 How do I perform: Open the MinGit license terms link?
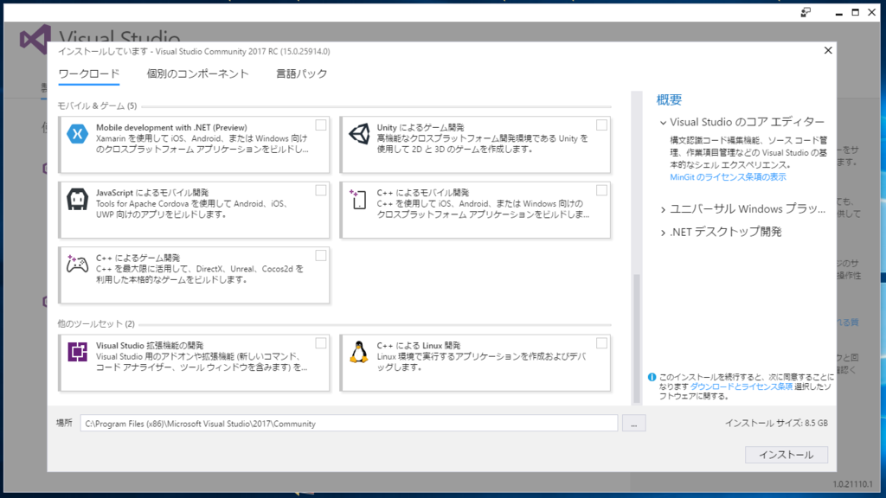click(x=728, y=177)
